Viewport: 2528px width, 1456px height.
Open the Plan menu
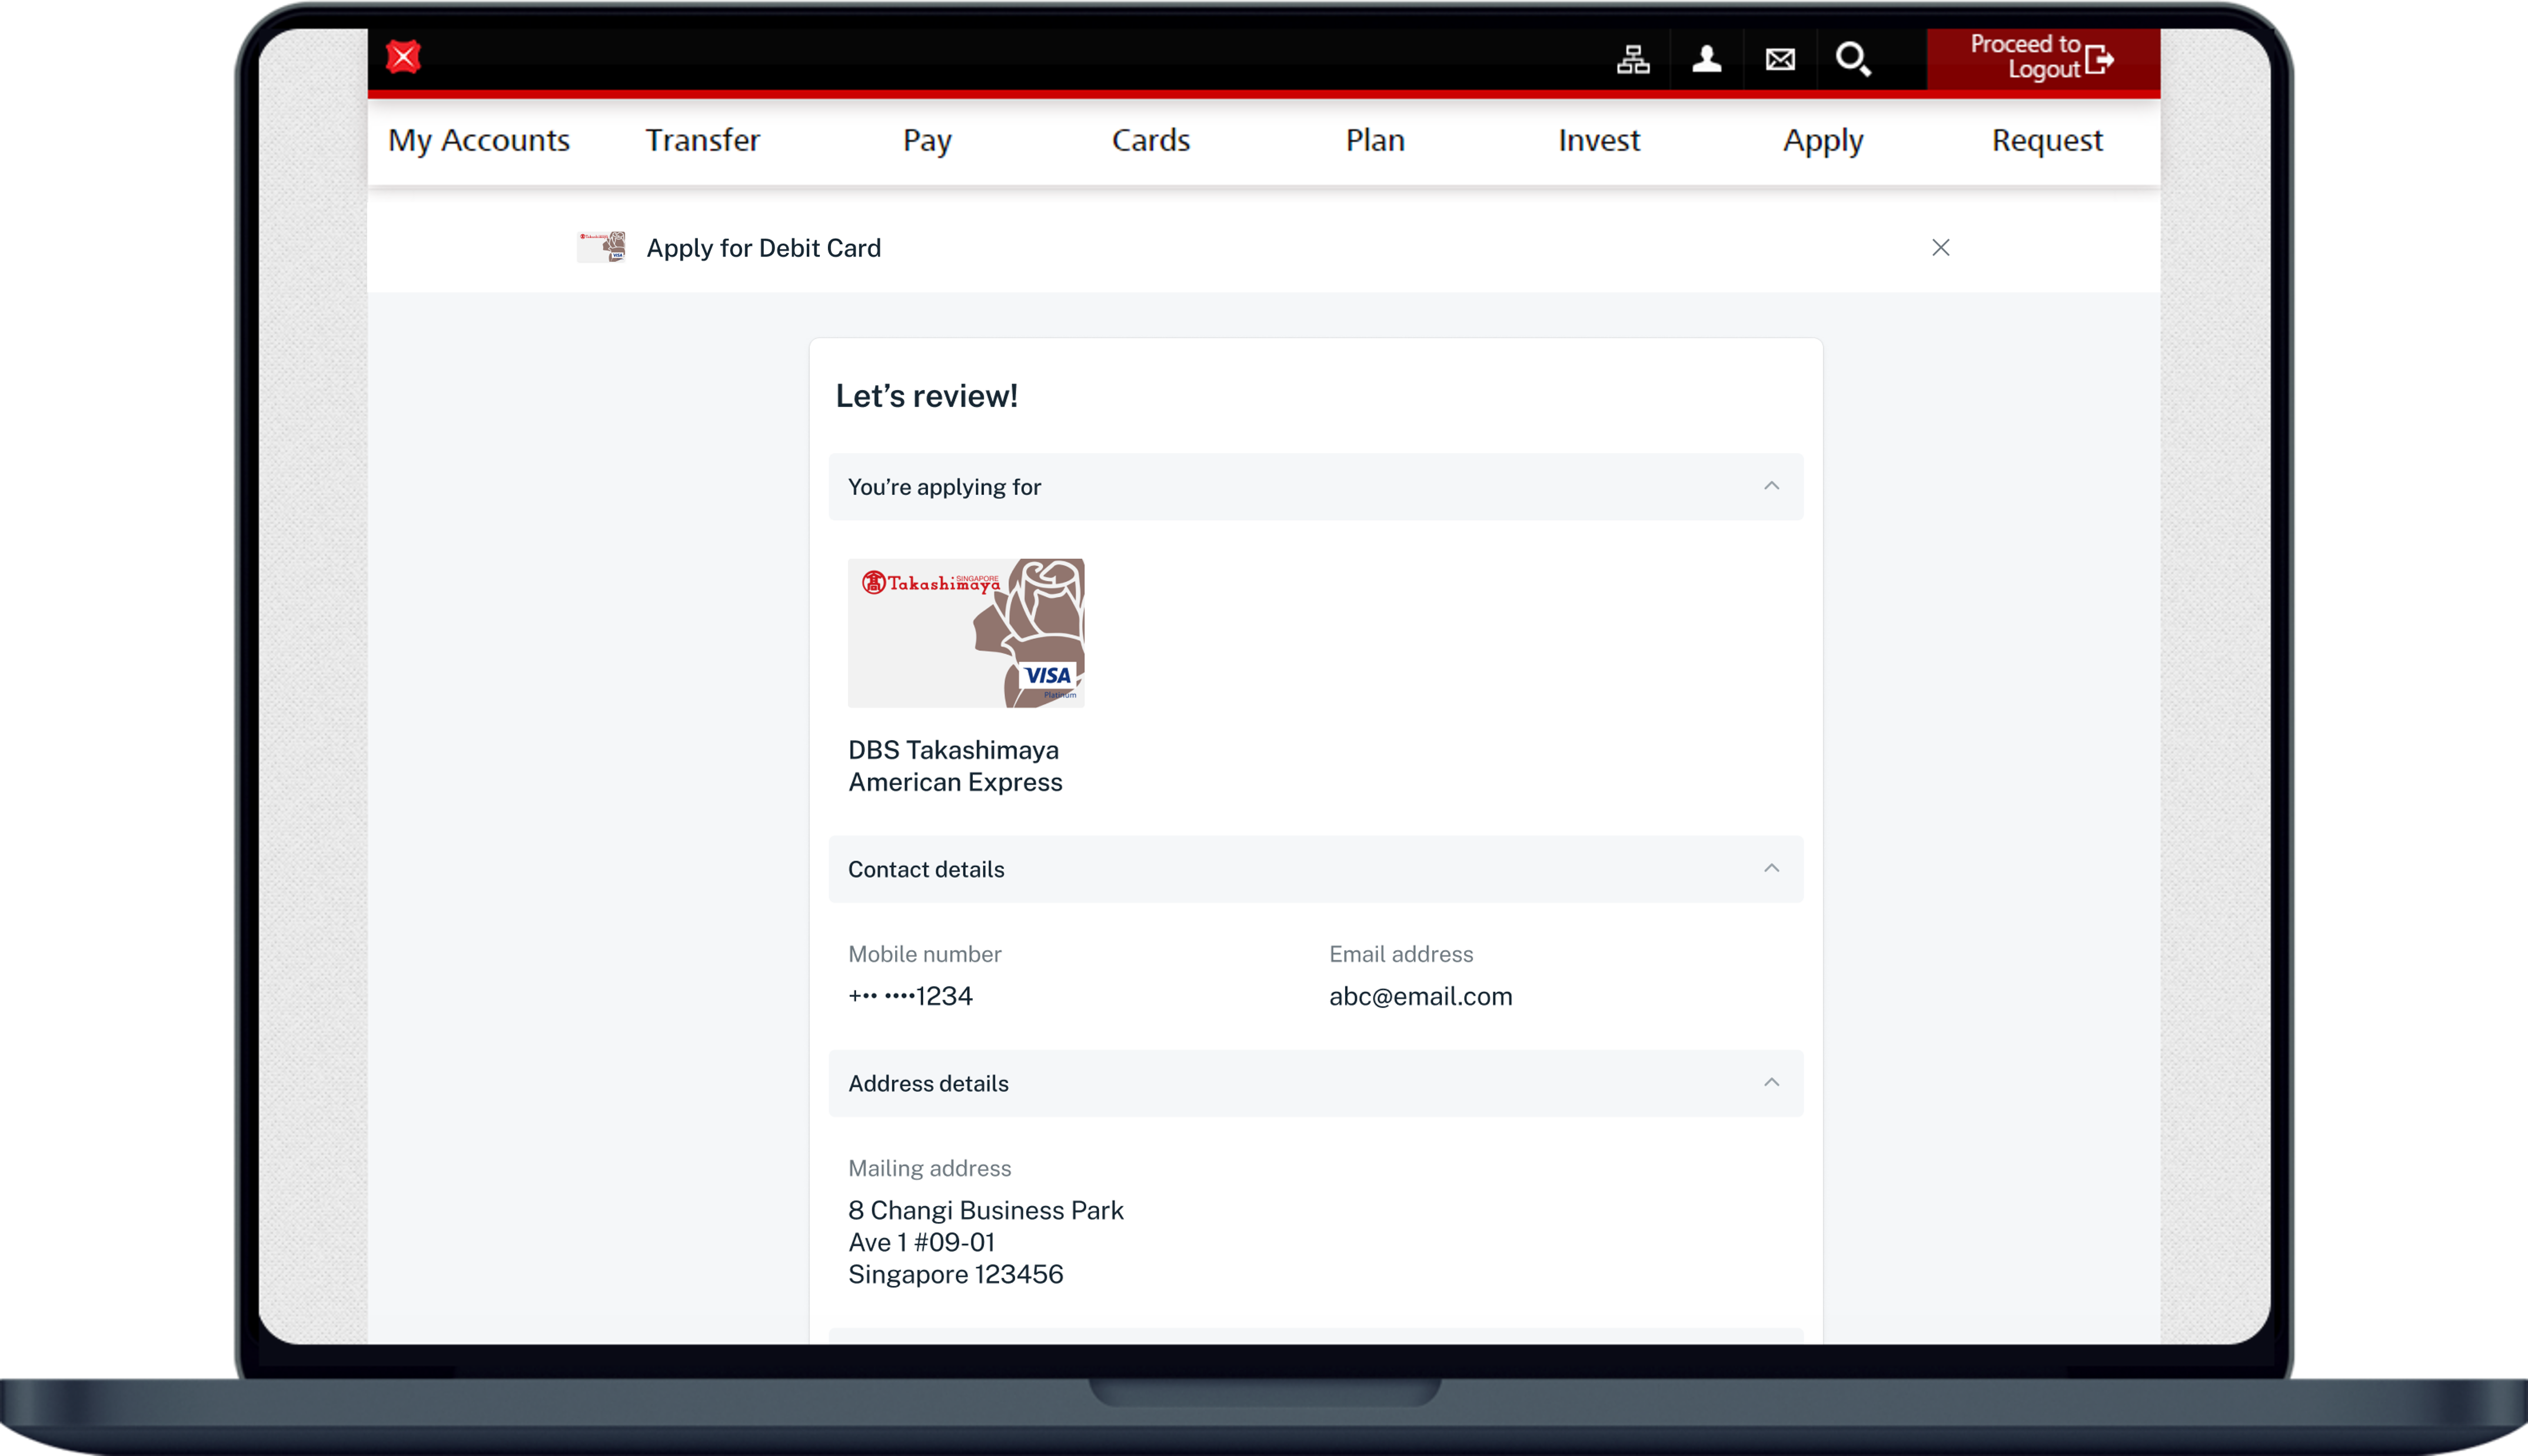point(1375,140)
